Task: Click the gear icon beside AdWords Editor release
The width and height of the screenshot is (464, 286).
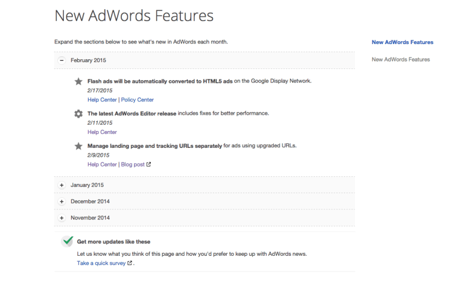Action: (x=78, y=114)
